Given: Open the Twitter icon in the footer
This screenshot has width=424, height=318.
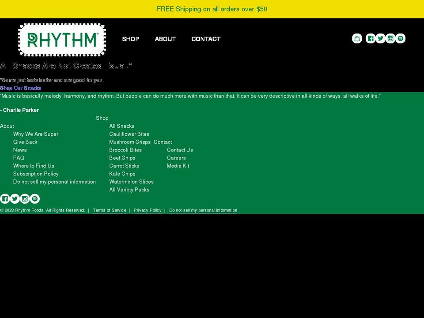Looking at the screenshot, I should pyautogui.click(x=15, y=199).
